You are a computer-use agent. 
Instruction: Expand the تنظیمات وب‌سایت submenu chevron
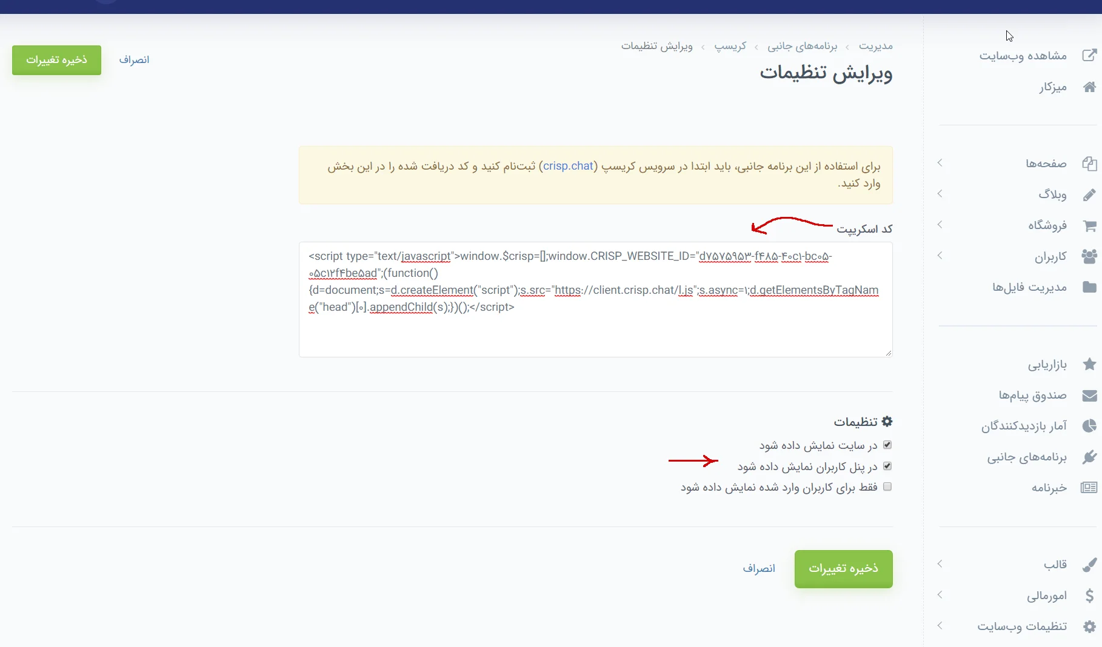[940, 626]
